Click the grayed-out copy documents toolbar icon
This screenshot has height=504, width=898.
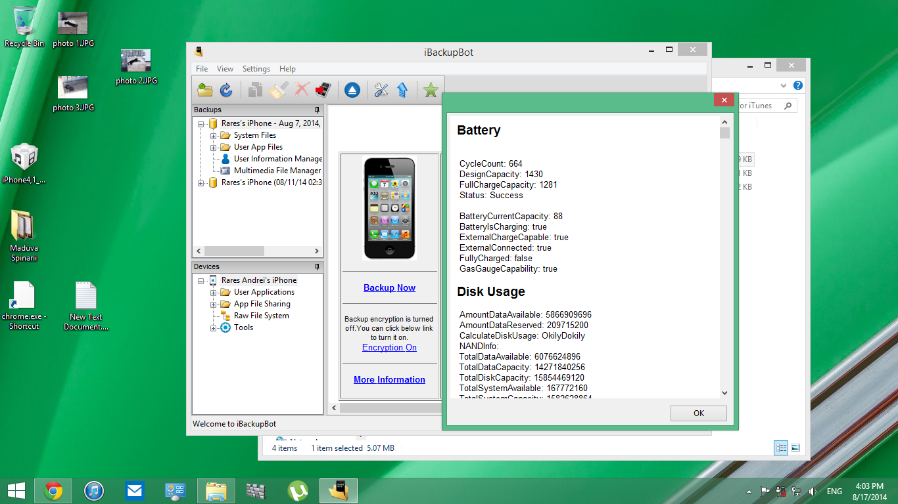pyautogui.click(x=256, y=90)
